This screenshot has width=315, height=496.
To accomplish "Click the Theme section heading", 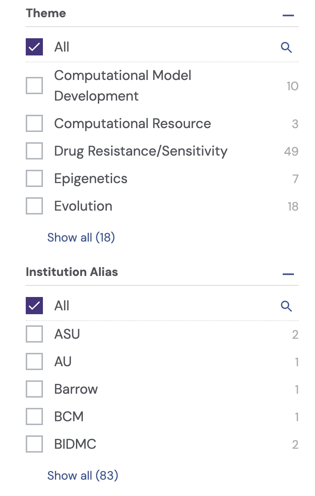I will pyautogui.click(x=46, y=13).
